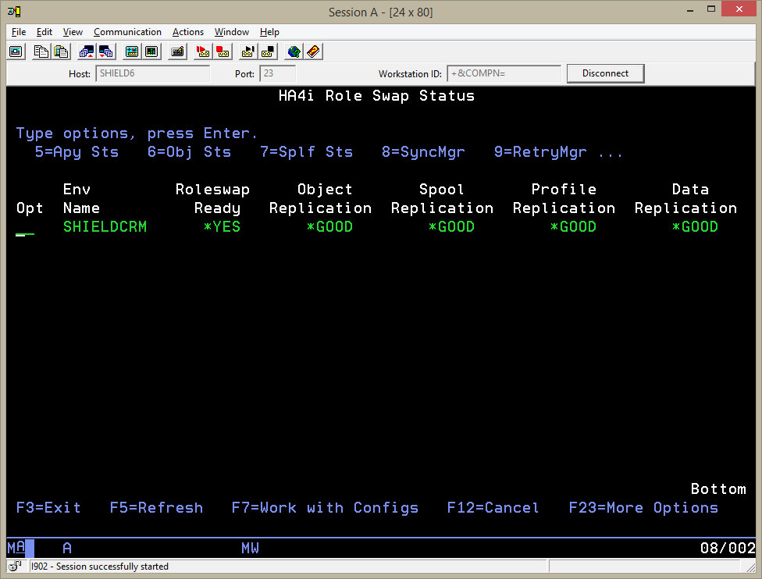Open the Actions menu
This screenshot has height=579, width=762.
pos(187,32)
